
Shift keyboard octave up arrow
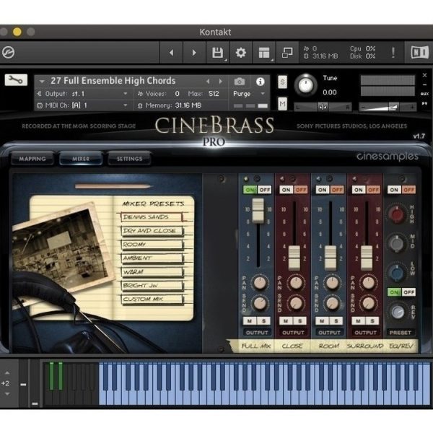click(x=7, y=373)
